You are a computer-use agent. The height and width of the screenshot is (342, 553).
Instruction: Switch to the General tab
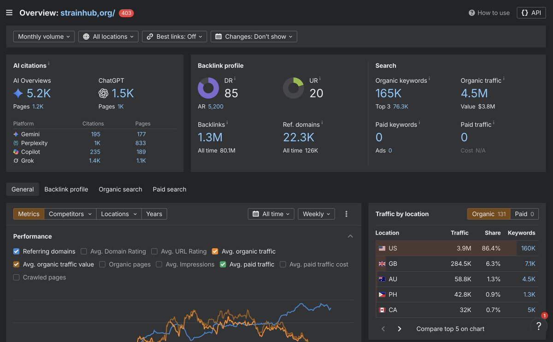tap(23, 189)
